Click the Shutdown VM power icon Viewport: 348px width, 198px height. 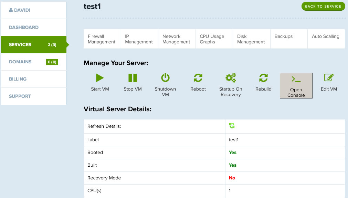165,78
